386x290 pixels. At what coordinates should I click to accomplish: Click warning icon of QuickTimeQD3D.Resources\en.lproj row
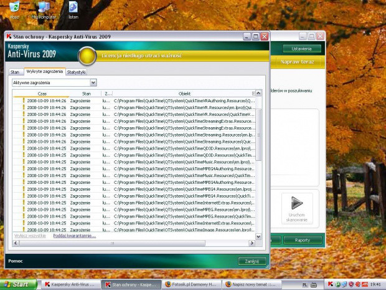[x=24, y=148]
